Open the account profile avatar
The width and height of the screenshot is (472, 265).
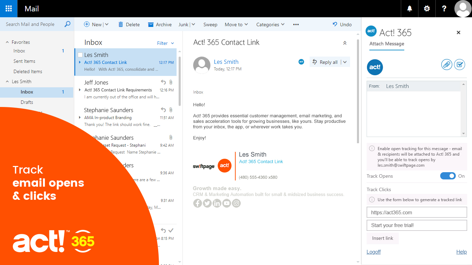463,9
